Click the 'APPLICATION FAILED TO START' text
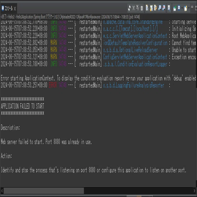 (x=23, y=106)
